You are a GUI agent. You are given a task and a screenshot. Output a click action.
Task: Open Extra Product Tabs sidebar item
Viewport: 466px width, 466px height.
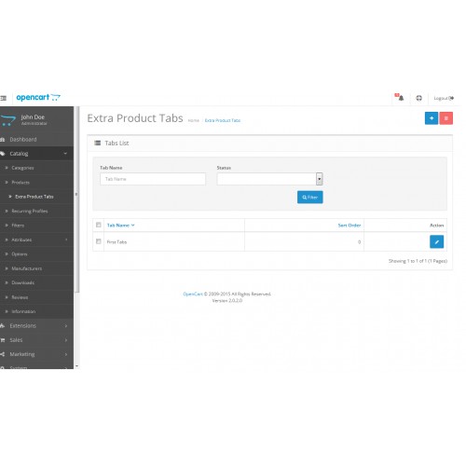[x=36, y=197]
